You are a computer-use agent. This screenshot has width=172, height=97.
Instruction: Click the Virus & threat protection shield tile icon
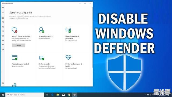coord(15,30)
